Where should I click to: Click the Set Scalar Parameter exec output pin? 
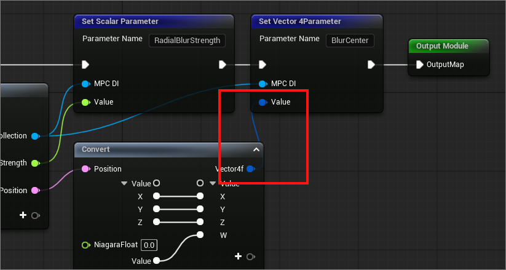pyautogui.click(x=222, y=65)
